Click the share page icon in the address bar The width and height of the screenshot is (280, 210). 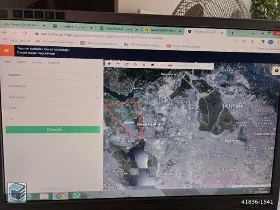244,41
